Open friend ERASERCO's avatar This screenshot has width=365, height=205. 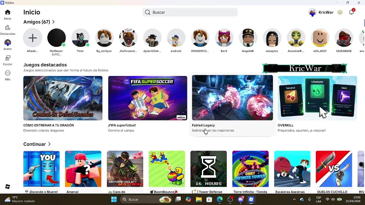tap(200, 38)
